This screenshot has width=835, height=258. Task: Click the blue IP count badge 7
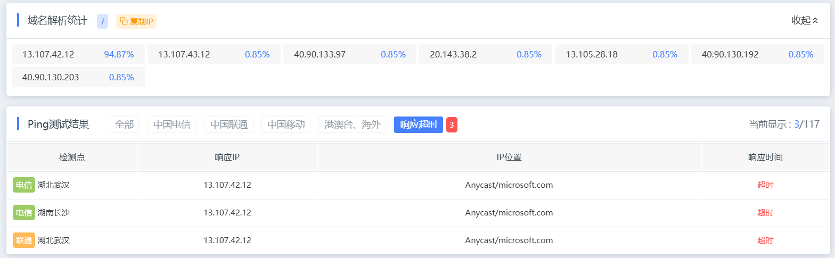pyautogui.click(x=102, y=21)
